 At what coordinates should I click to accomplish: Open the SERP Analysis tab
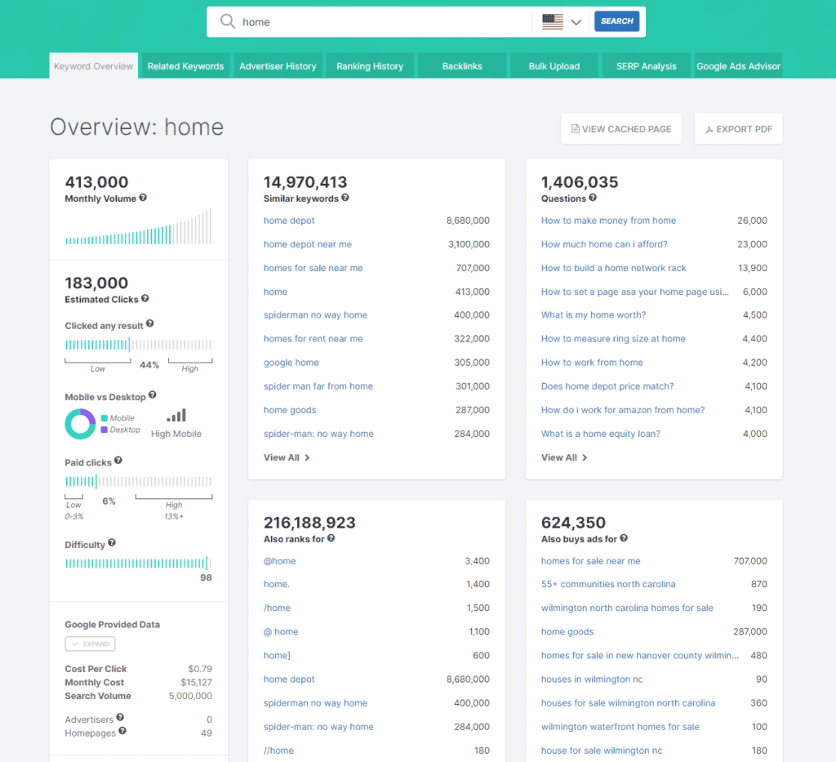click(x=646, y=65)
